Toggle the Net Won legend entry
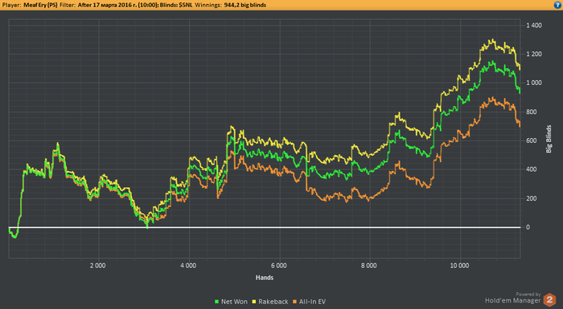The width and height of the screenshot is (563, 309). point(231,302)
